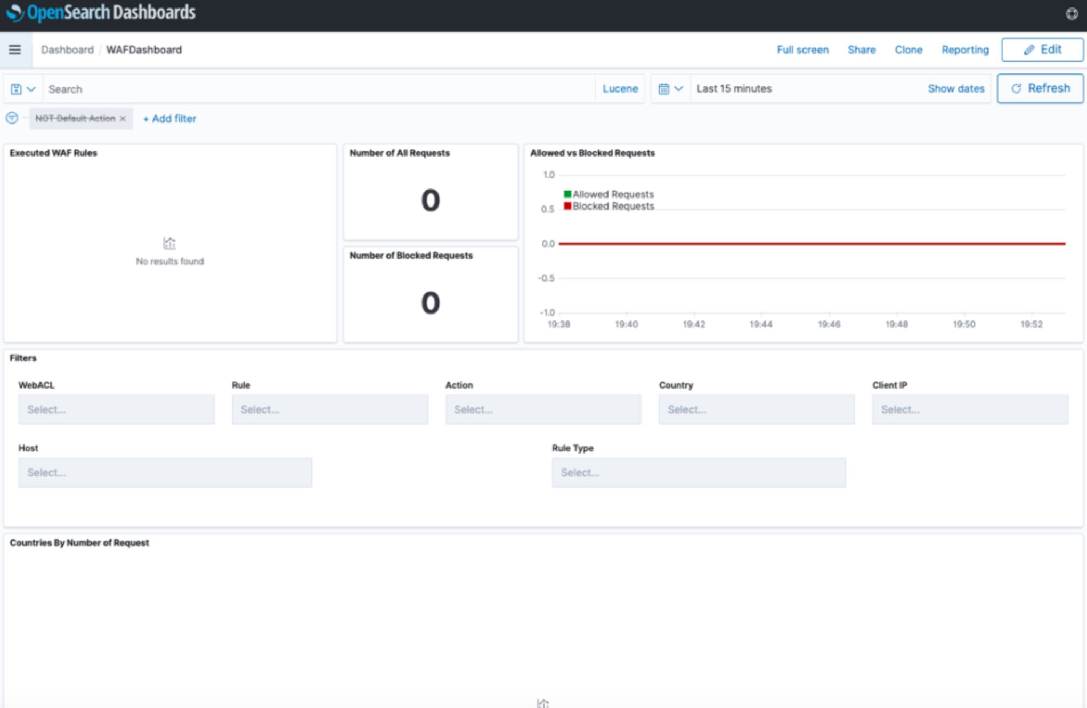The height and width of the screenshot is (708, 1087).
Task: Click the Edit button
Action: (1042, 49)
